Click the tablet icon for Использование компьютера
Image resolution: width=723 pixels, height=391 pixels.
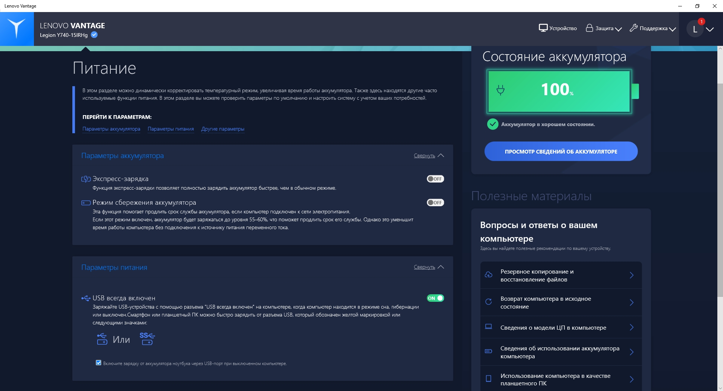(489, 379)
